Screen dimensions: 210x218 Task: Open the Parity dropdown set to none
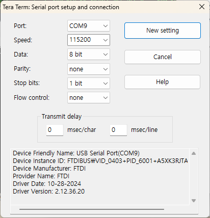coord(89,69)
